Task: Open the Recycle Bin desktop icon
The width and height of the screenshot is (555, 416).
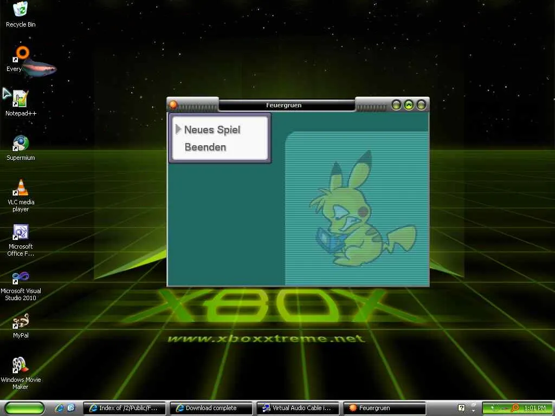Action: click(21, 14)
